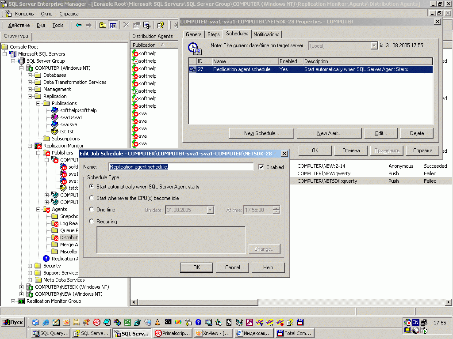Click the blue exclamation Replication Alerts icon

tap(46, 259)
